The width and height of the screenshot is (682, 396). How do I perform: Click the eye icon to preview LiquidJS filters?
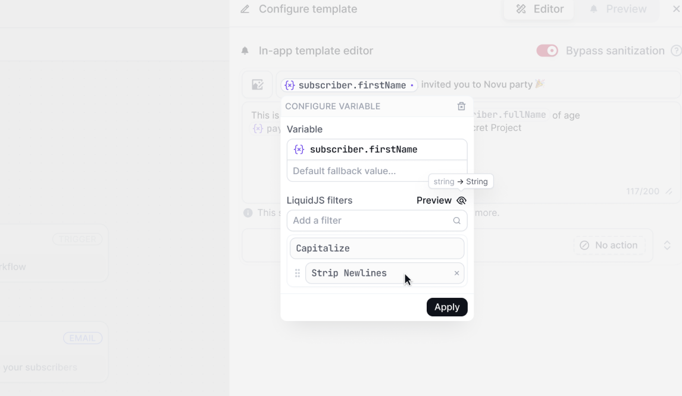(461, 200)
